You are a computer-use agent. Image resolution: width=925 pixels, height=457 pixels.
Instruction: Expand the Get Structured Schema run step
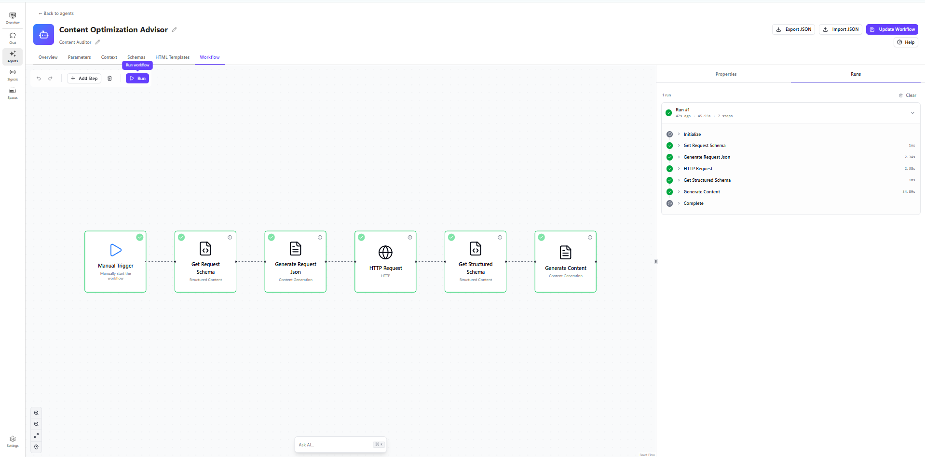[679, 180]
